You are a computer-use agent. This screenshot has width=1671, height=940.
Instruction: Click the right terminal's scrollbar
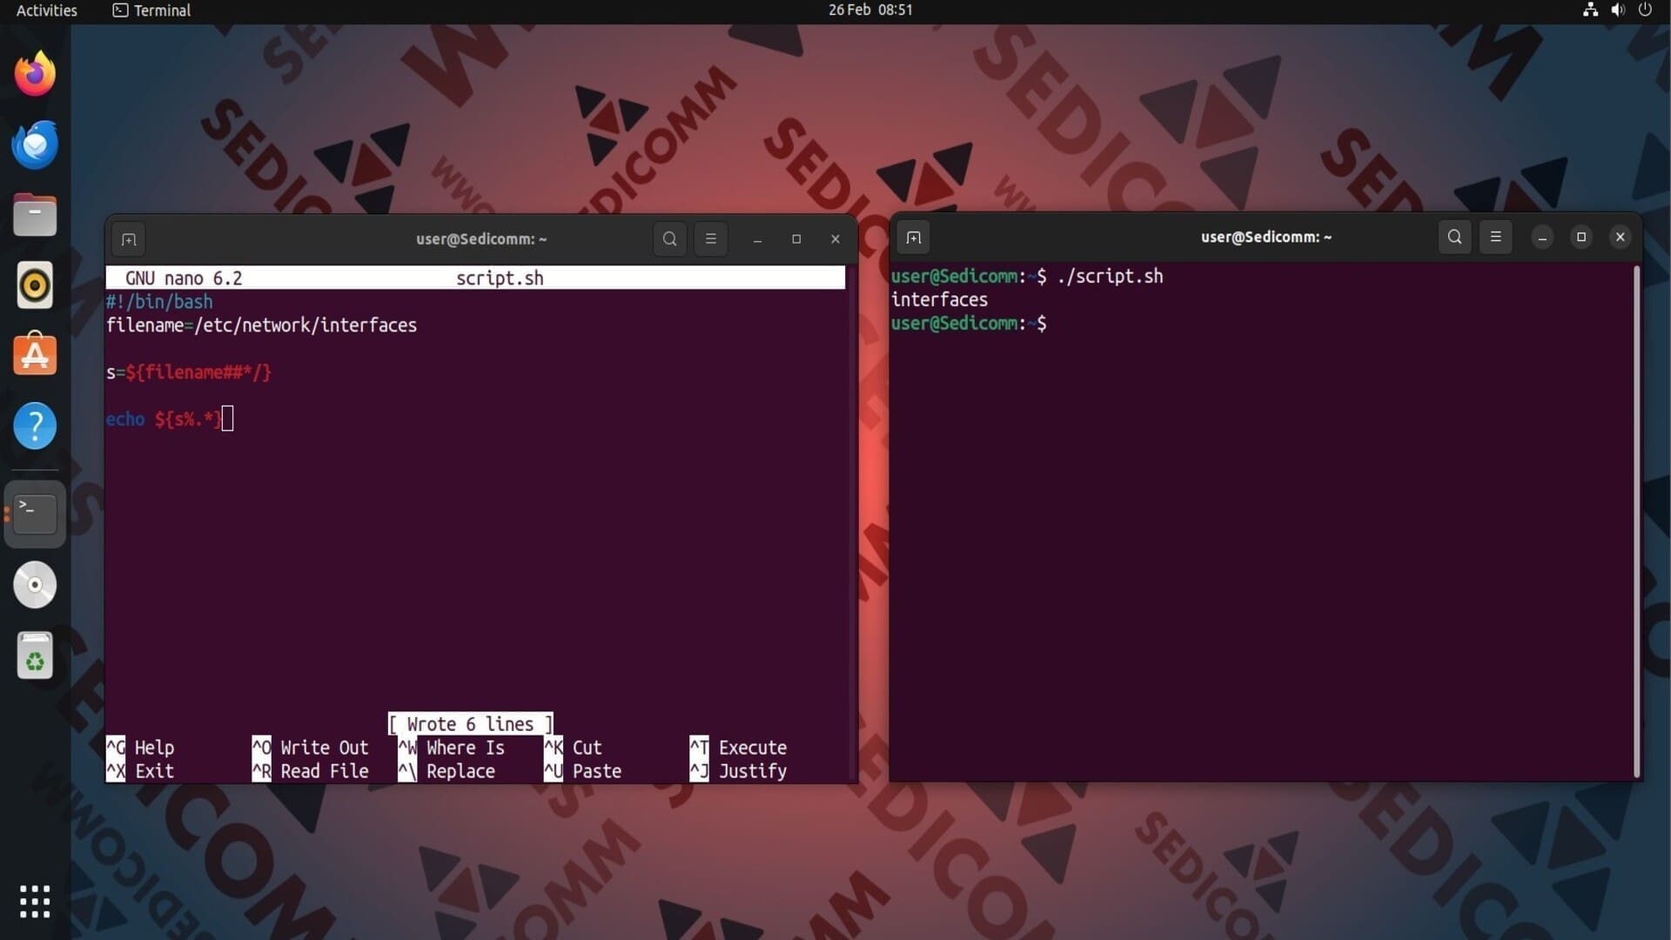coord(1636,522)
